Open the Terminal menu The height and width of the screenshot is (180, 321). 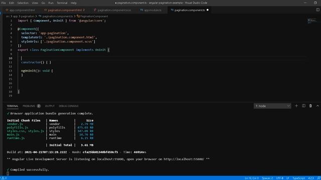tap(62, 3)
